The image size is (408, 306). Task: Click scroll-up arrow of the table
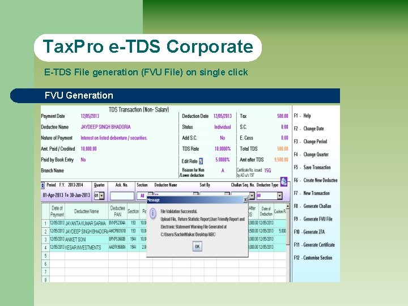(288, 206)
